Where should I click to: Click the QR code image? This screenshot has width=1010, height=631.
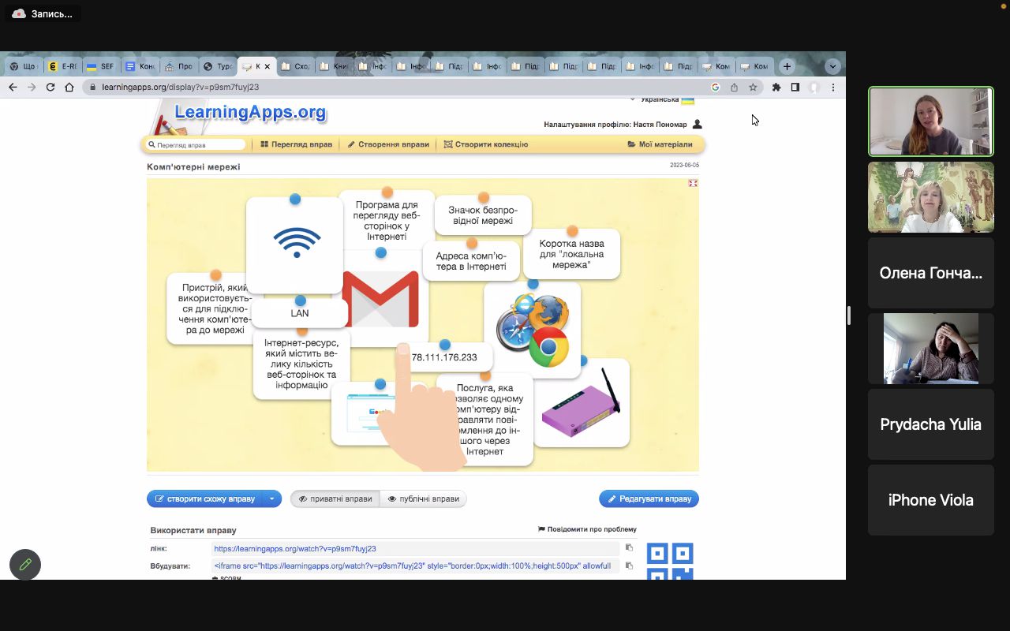(670, 561)
